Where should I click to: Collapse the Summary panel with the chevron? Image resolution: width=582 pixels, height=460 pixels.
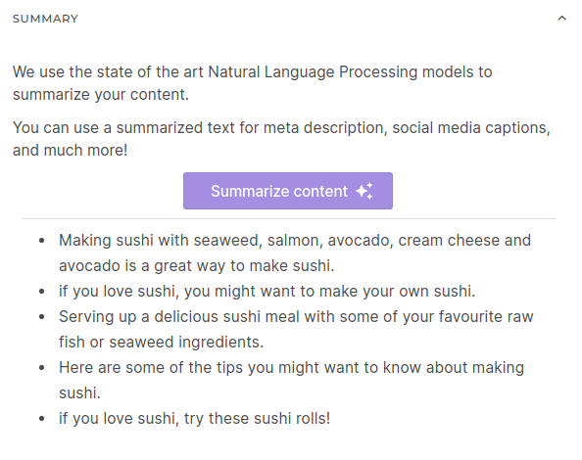point(562,19)
